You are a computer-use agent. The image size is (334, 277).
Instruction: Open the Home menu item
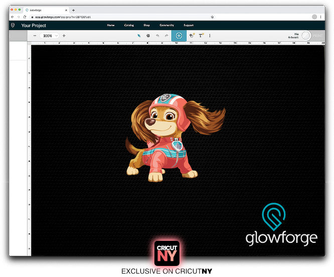click(110, 25)
